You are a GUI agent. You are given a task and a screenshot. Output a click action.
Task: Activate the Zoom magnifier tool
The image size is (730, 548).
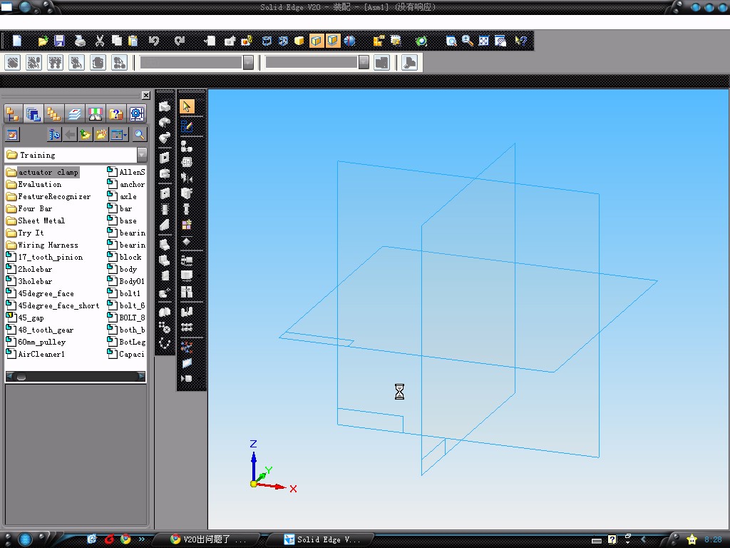tap(468, 41)
